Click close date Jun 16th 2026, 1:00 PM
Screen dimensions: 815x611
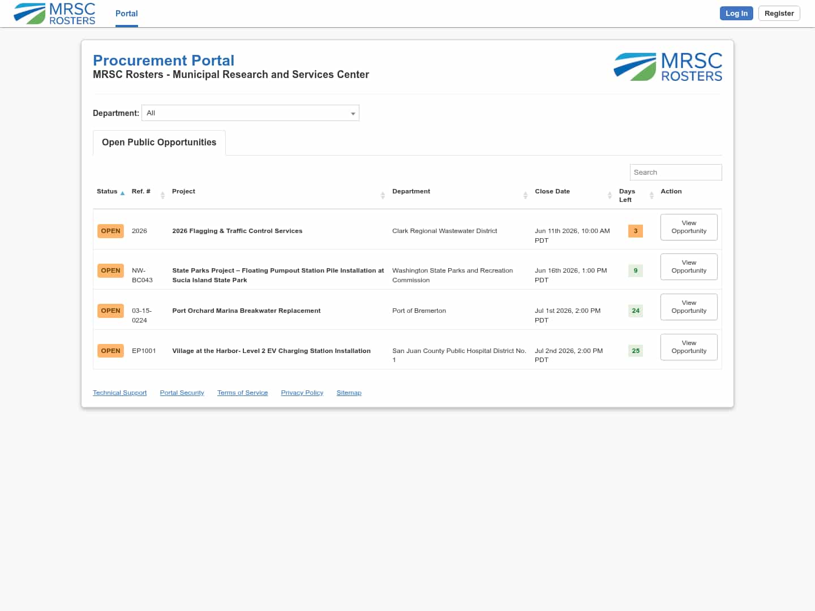pos(570,275)
